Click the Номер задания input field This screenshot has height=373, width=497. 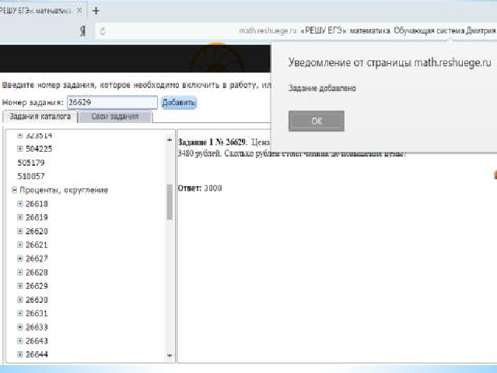click(x=112, y=102)
